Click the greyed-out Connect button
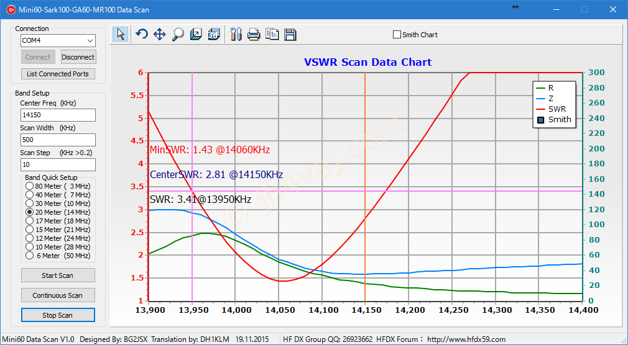 click(x=38, y=56)
